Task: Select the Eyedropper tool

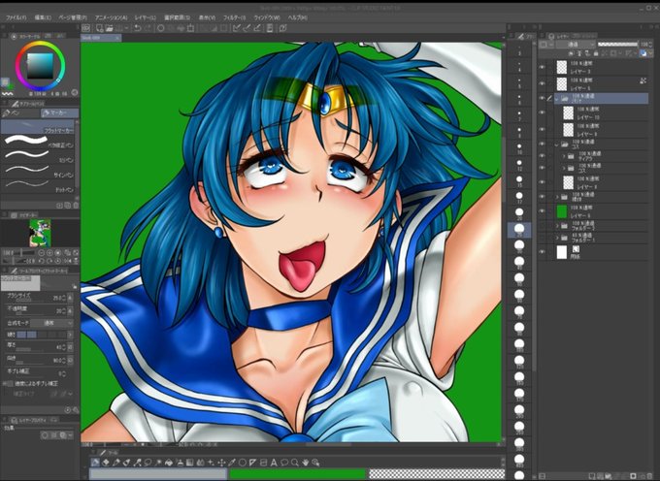Action: (232, 463)
